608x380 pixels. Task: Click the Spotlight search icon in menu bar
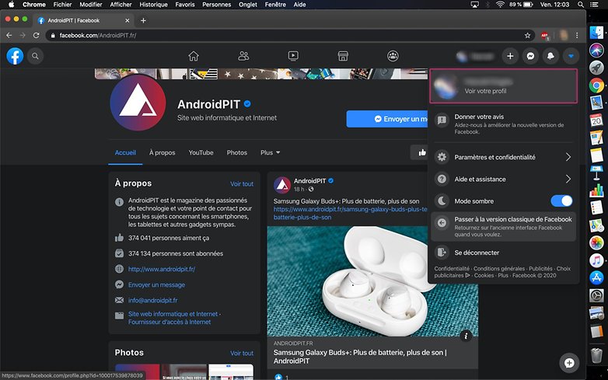pos(581,5)
